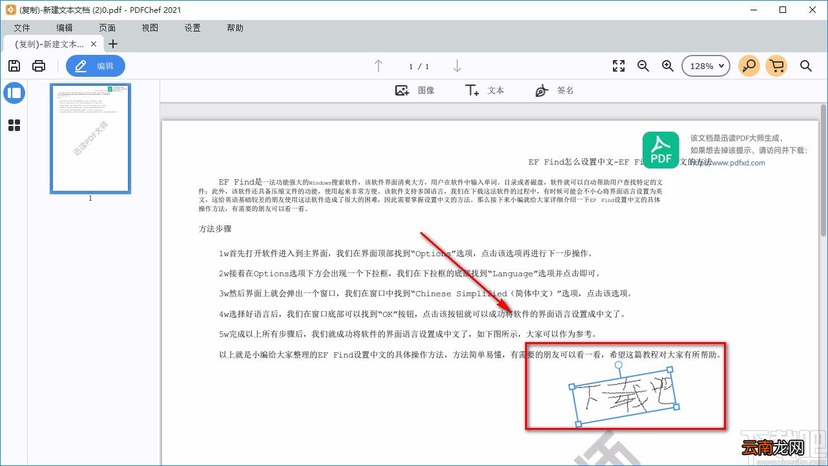Click signature top-right resize handle
Image resolution: width=828 pixels, height=466 pixels.
click(670, 370)
